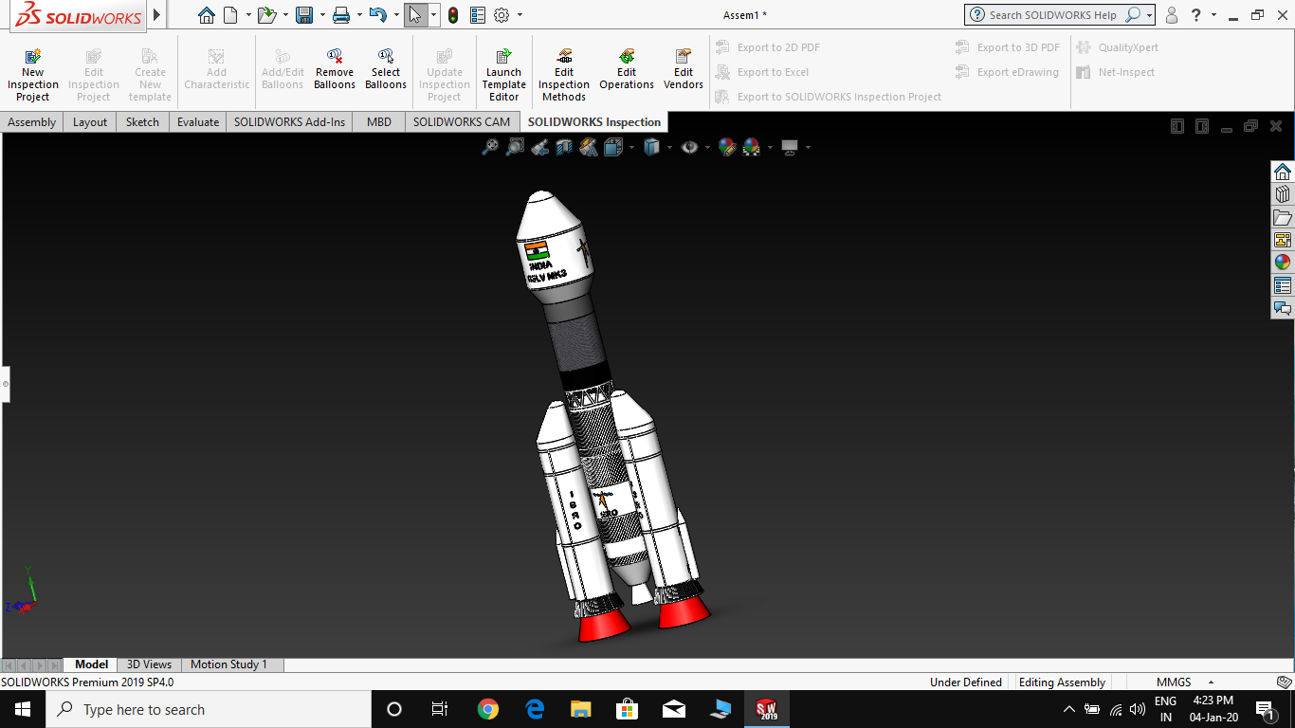Open MMGS unit system dropdown in status bar
1295x728 pixels.
tap(1211, 682)
